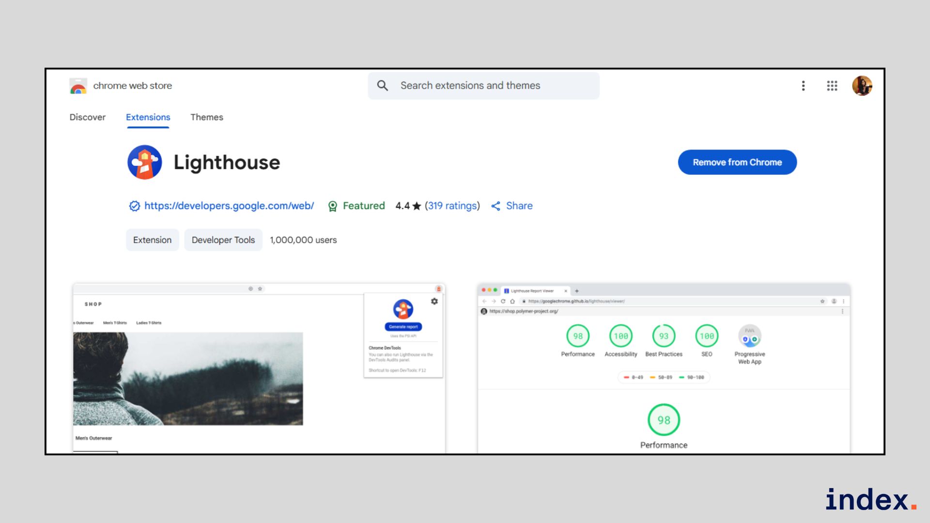
Task: Click the Share arrow icon
Action: click(x=496, y=206)
